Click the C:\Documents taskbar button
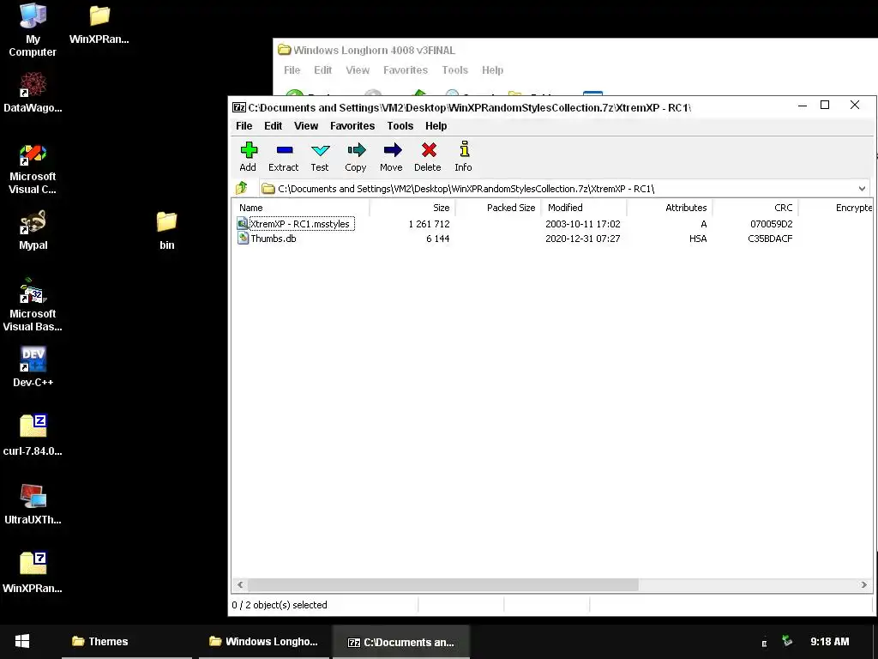Screen dimensions: 878x659 pyautogui.click(x=401, y=642)
